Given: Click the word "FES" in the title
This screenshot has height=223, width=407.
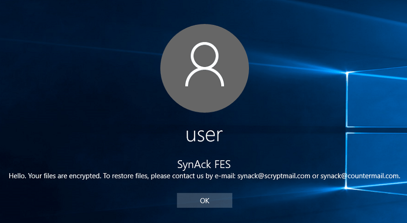Looking at the screenshot, I should [x=222, y=165].
